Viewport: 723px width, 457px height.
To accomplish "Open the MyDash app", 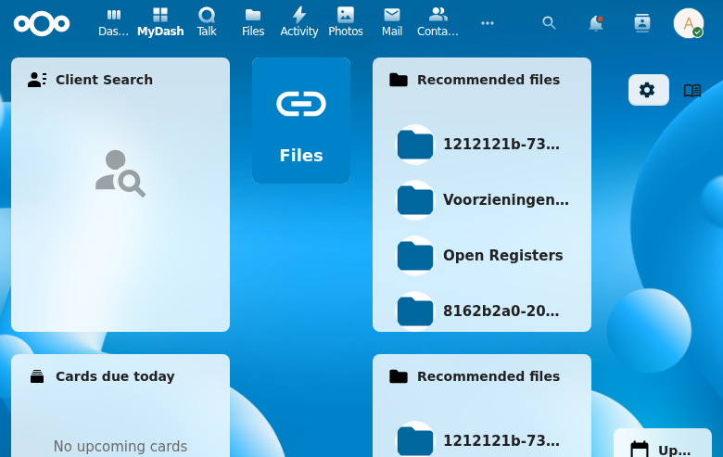I will tap(160, 22).
